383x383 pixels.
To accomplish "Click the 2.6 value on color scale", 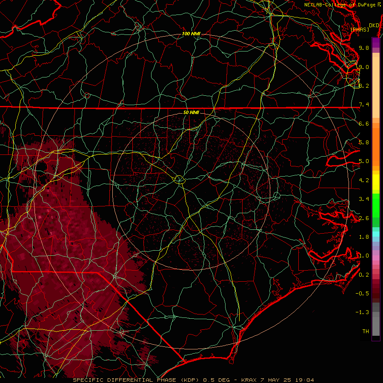I will click(x=364, y=218).
